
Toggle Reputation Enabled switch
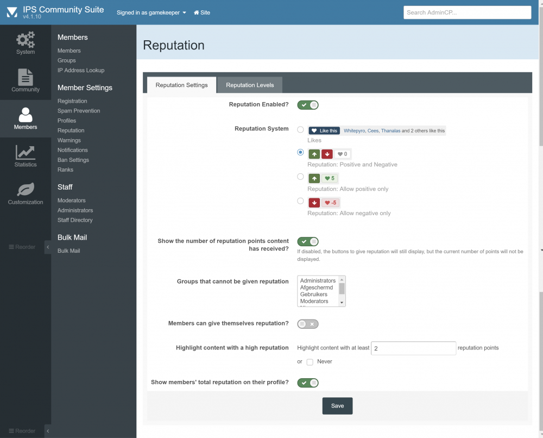tap(308, 105)
